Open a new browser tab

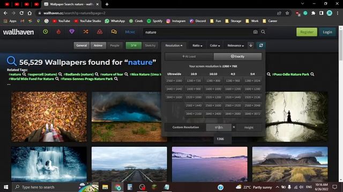click(107, 4)
